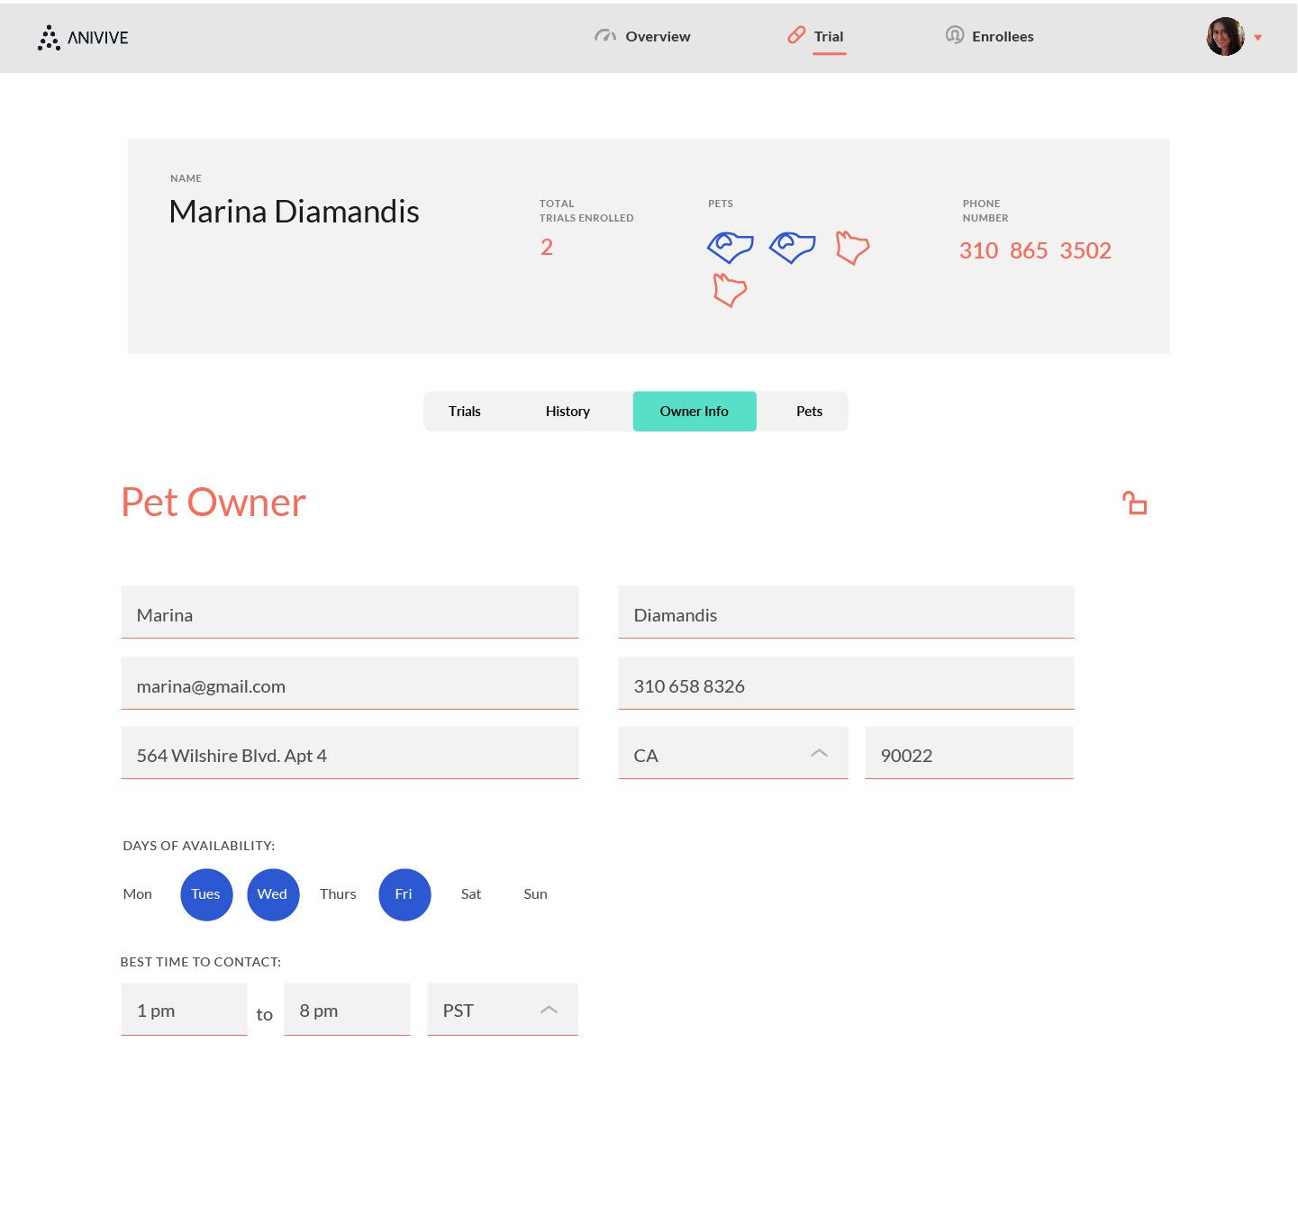Select the bottom-row red cat pet icon
The image size is (1298, 1215).
coord(730,290)
